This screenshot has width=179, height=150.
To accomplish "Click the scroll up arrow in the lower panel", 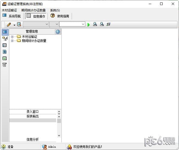I will tap(59, 117).
